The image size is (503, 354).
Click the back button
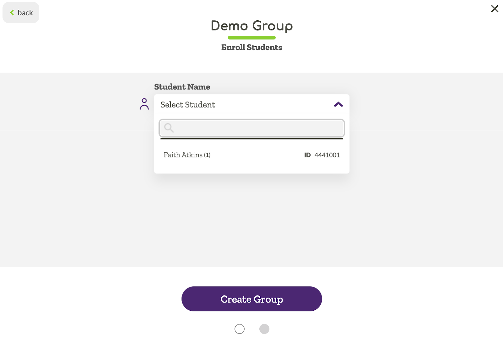click(21, 12)
